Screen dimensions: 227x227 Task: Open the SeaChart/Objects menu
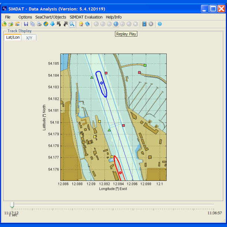[x=51, y=17]
